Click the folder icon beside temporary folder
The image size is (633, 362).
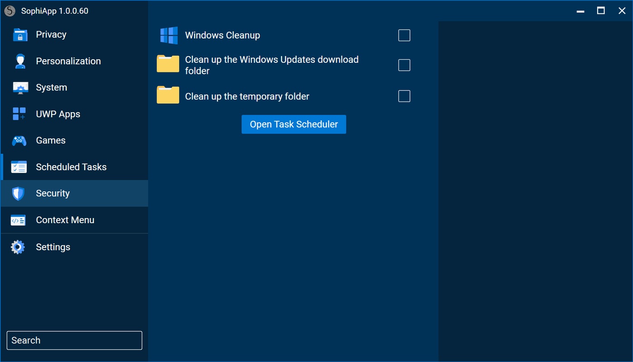(168, 95)
